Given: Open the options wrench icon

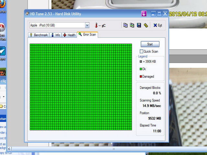Looking at the screenshot, I should pos(146,25).
